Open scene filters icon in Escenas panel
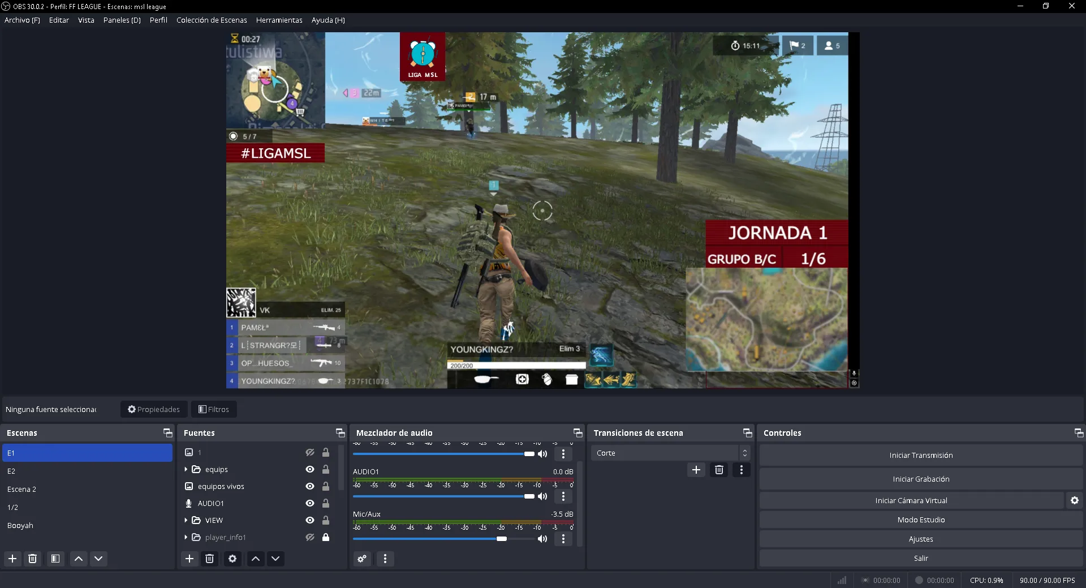The width and height of the screenshot is (1086, 588). pos(55,559)
